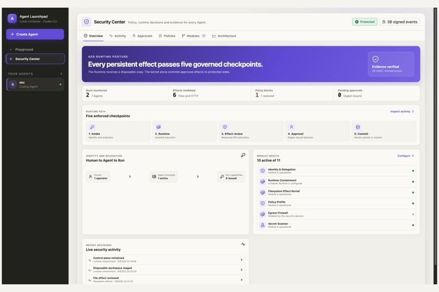Click the 'Human to Agent to Run' heading
Image resolution: width=439 pixels, height=292 pixels.
(x=105, y=160)
